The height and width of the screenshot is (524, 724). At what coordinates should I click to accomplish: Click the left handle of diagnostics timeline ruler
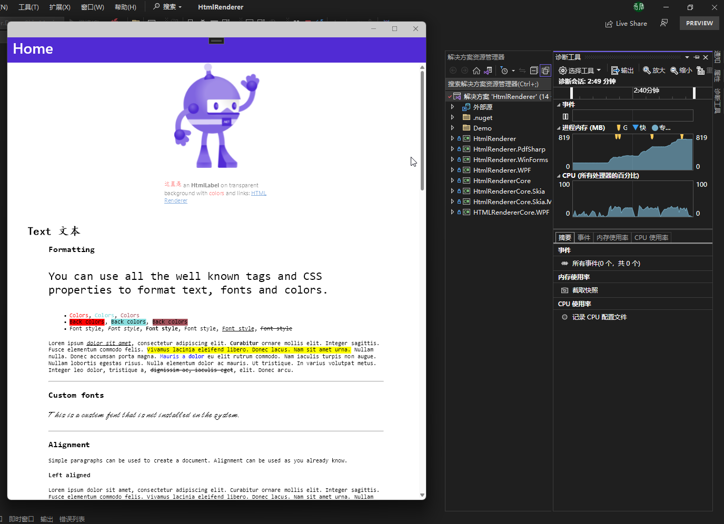tap(572, 93)
